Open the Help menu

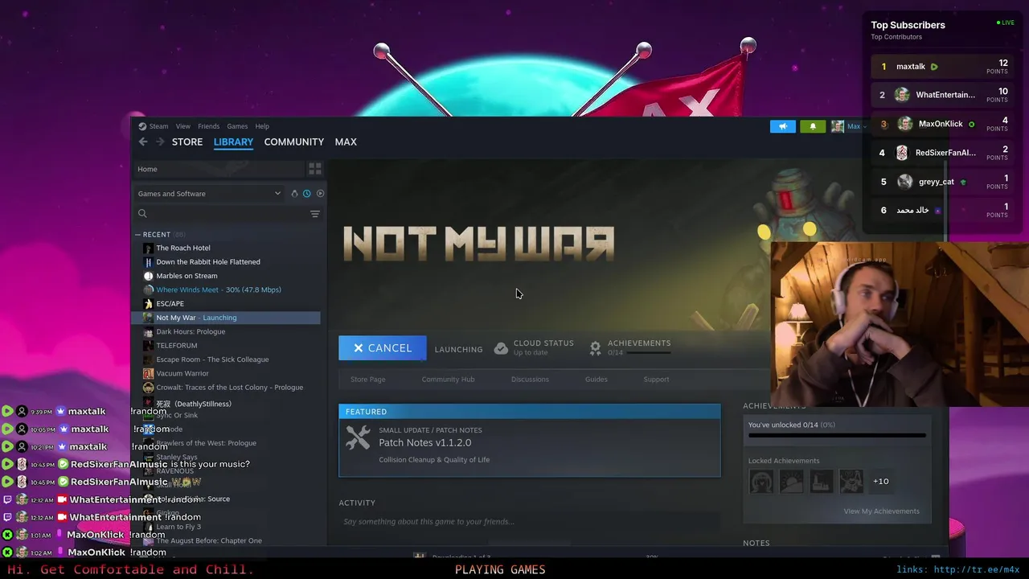[x=262, y=126]
